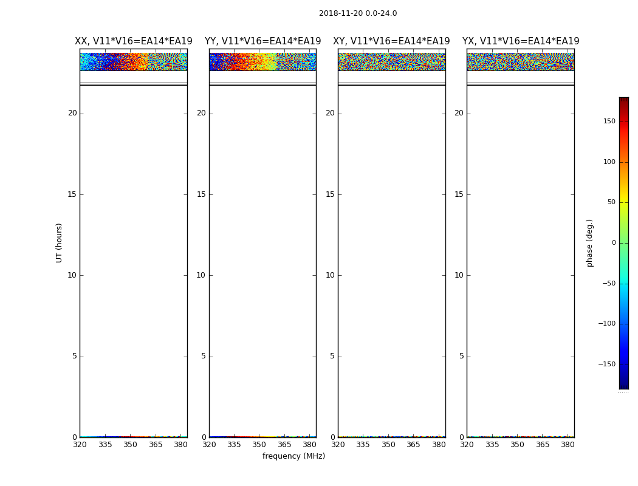
Task: Select the YX panel title text
Action: click(x=520, y=41)
